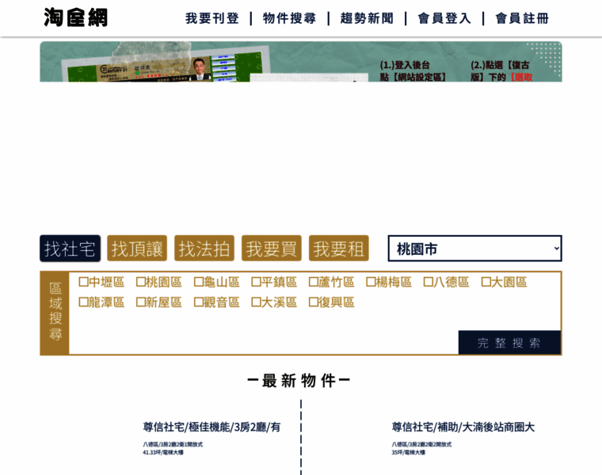Check the 桃園區 checkbox
Viewport: 602px width, 475px height.
141,282
